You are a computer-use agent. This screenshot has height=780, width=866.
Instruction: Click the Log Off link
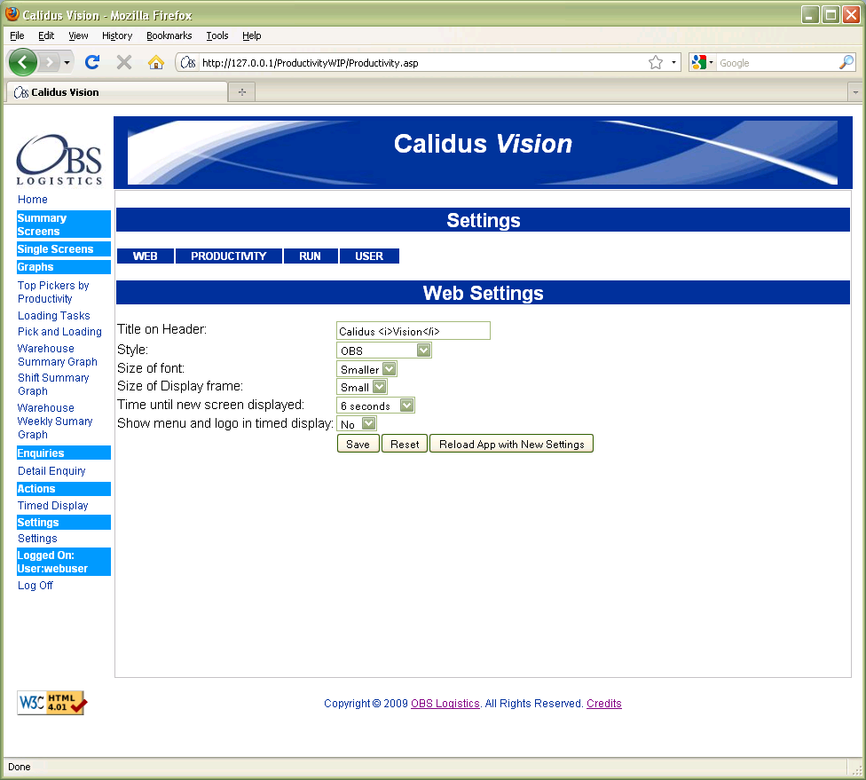(x=35, y=586)
